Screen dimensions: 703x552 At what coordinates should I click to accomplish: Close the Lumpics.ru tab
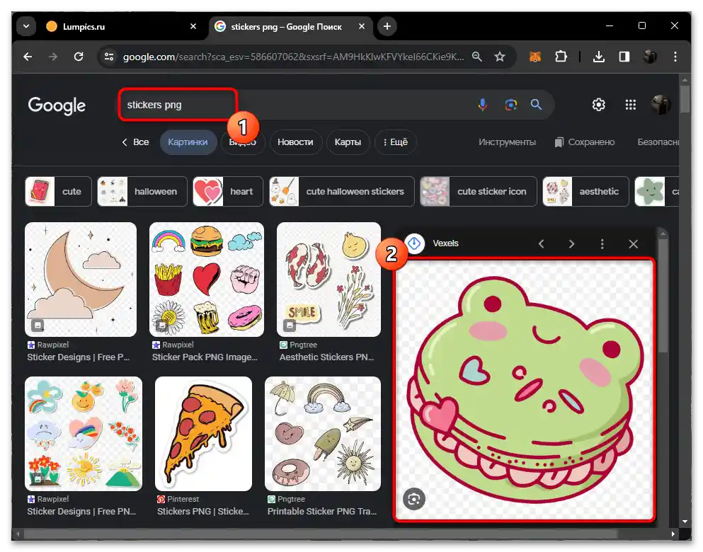[193, 26]
